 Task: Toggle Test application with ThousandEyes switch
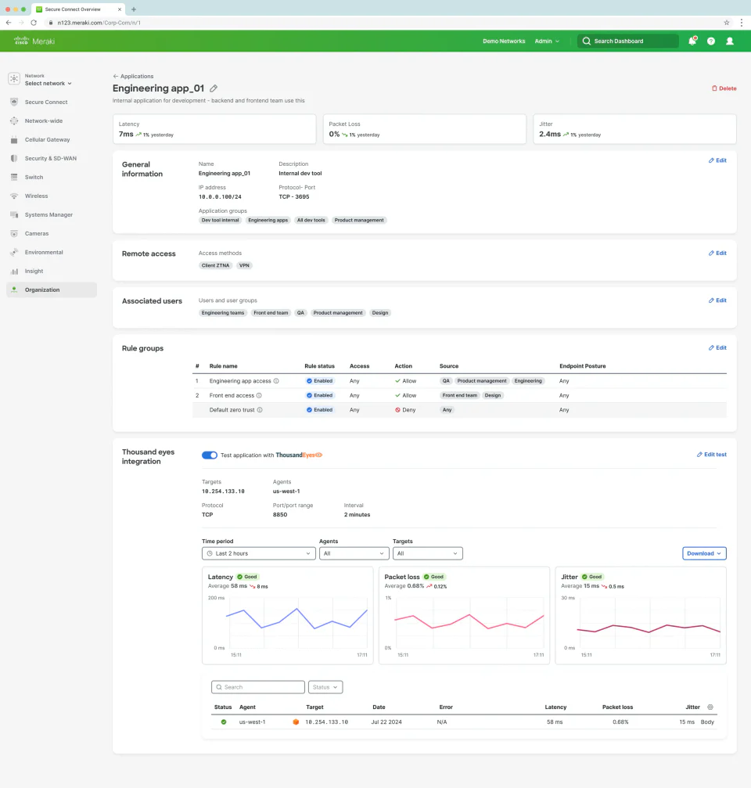[x=210, y=455]
